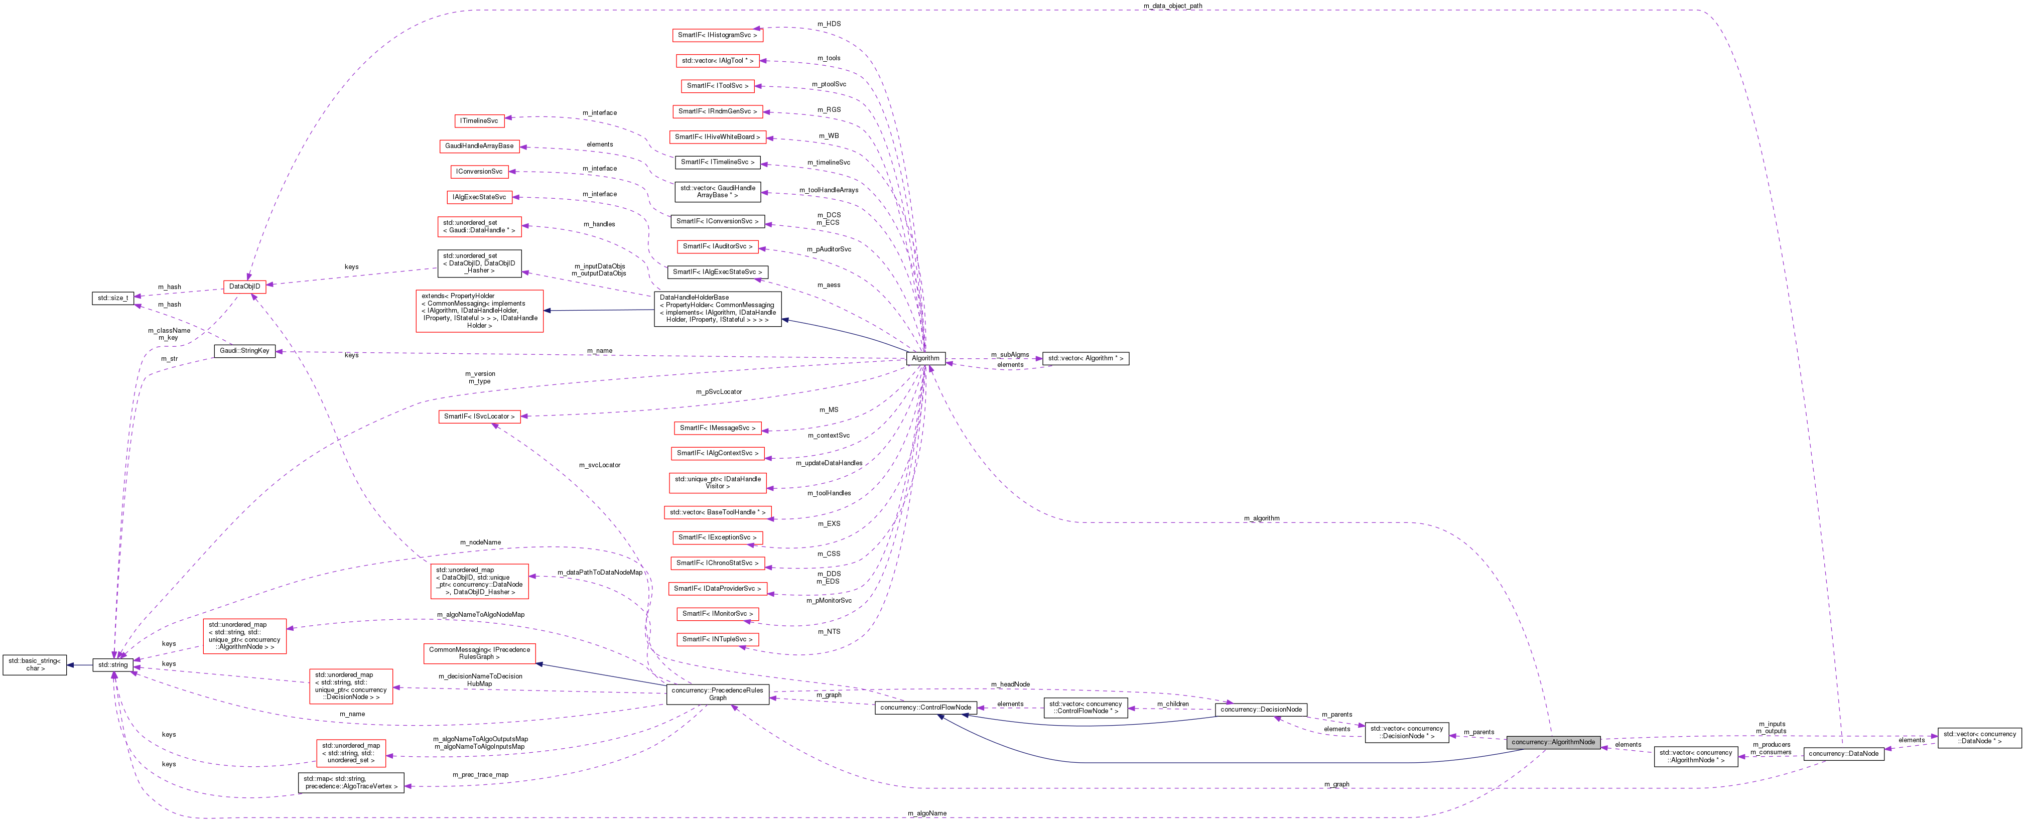This screenshot has width=2025, height=821.
Task: Select the GaudiHandleArrayBase node
Action: click(x=480, y=146)
